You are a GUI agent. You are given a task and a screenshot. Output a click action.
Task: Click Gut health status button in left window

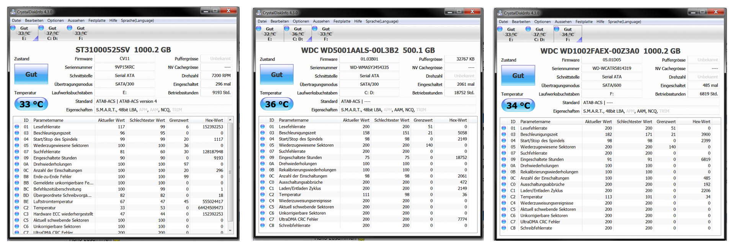(x=31, y=74)
